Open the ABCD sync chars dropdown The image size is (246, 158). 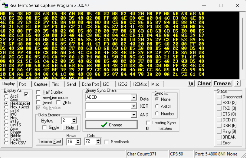[x=134, y=98]
